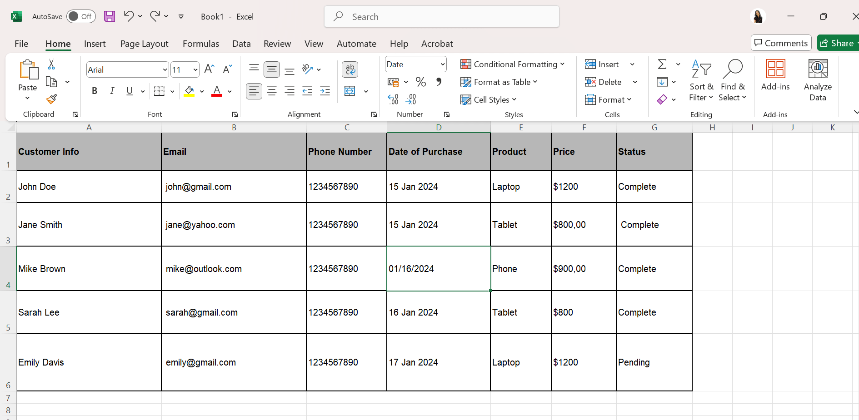This screenshot has height=420, width=859.
Task: Click the Percent Style icon
Action: (x=420, y=82)
